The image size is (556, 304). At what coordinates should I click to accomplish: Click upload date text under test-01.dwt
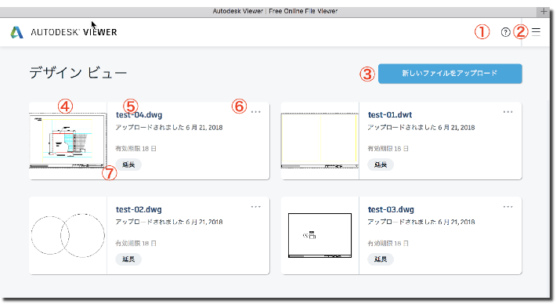click(x=421, y=128)
